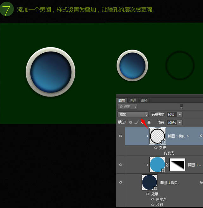Open the 叠加 blend mode dropdown
203x208 pixels.
coord(133,114)
